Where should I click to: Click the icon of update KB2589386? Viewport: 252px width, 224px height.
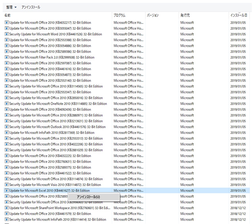(x=7, y=51)
